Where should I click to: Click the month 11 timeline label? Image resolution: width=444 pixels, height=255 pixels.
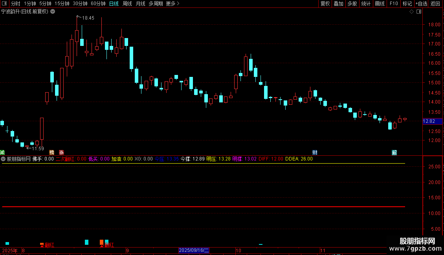323,250
